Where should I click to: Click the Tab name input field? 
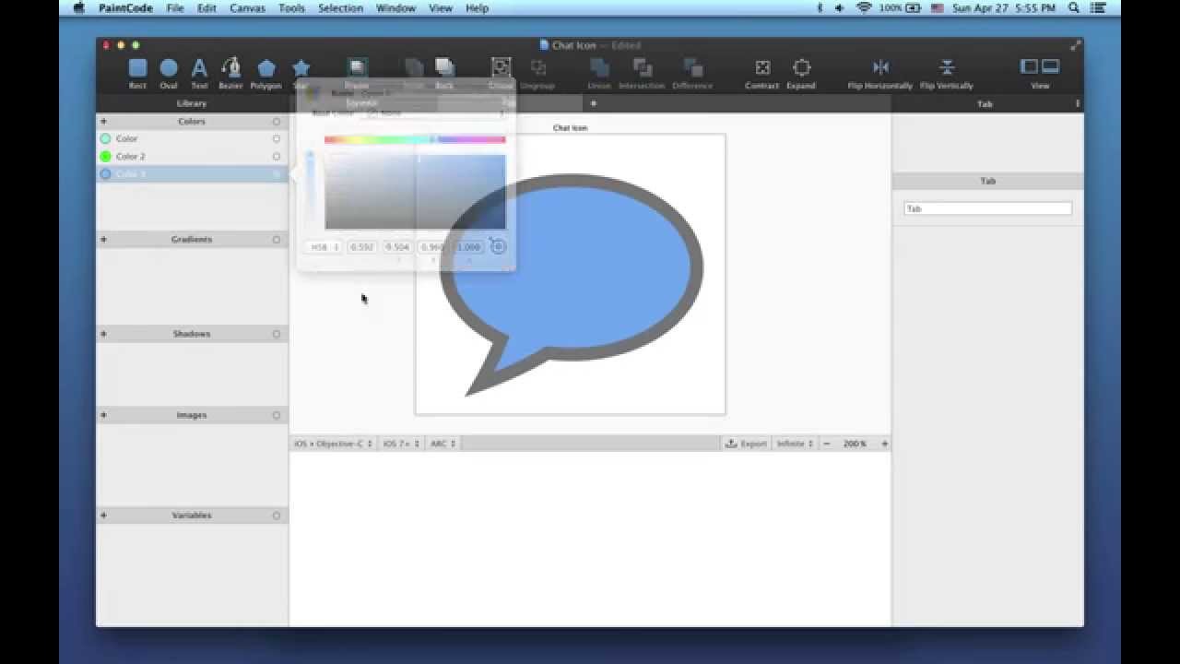point(987,208)
